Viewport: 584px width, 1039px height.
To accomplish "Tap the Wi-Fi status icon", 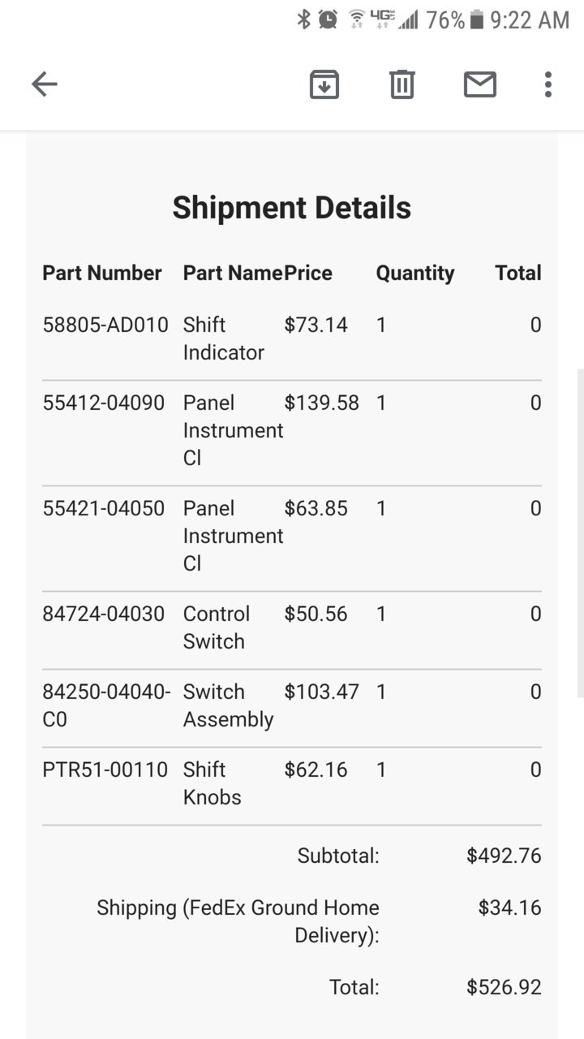I will [x=357, y=19].
